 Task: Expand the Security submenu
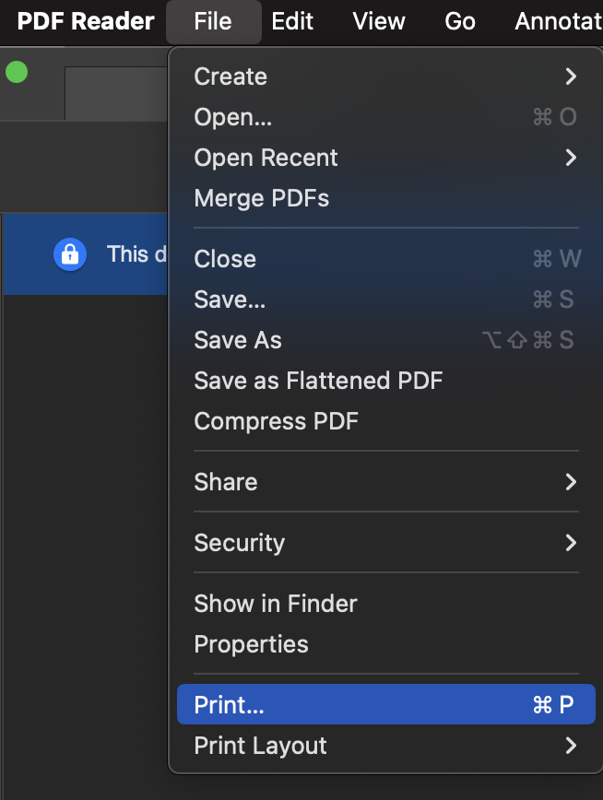coord(386,542)
